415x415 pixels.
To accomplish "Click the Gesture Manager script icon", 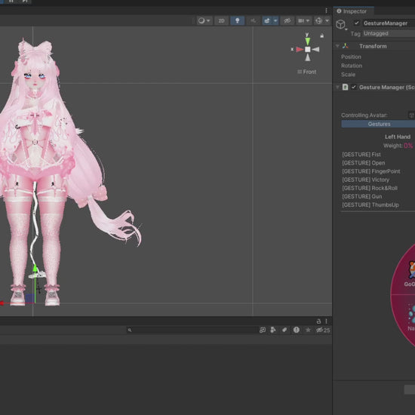I will [345, 87].
